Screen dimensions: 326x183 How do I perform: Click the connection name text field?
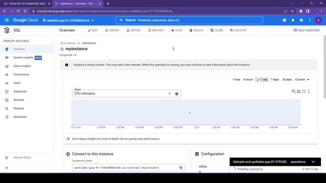pos(128,168)
